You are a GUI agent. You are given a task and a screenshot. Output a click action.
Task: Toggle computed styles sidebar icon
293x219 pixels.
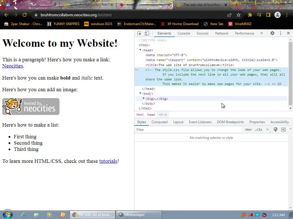point(283,130)
